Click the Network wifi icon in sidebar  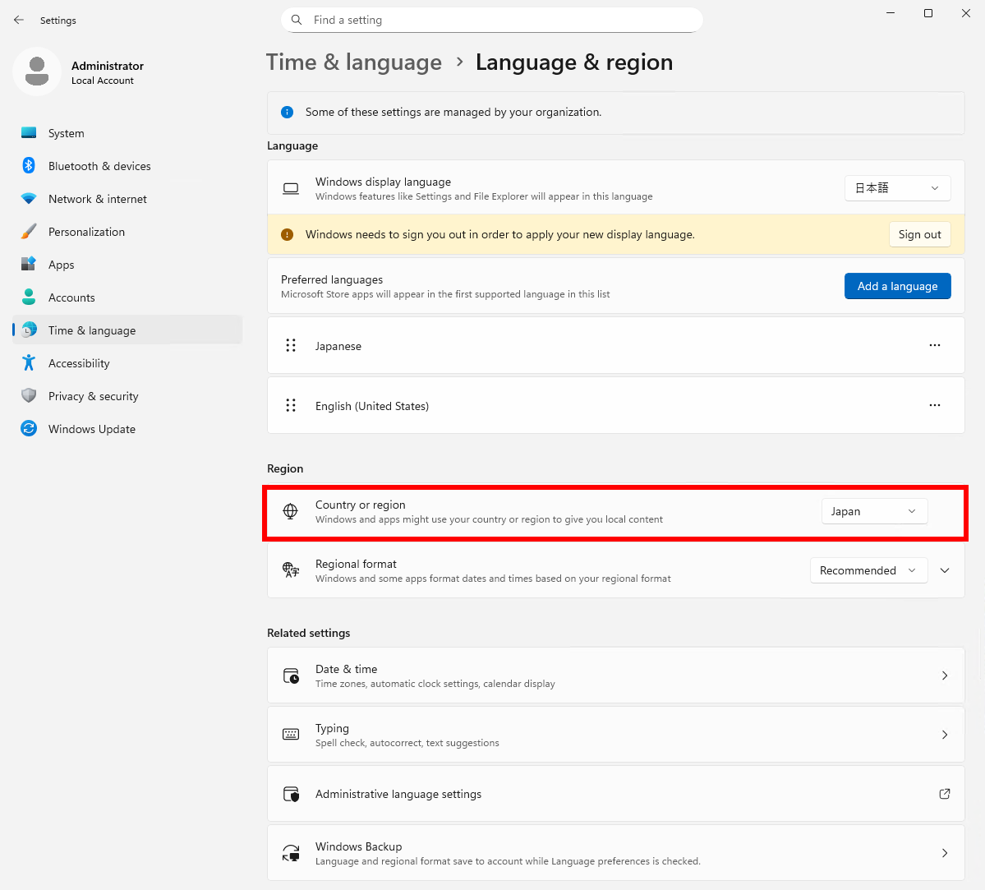point(29,199)
